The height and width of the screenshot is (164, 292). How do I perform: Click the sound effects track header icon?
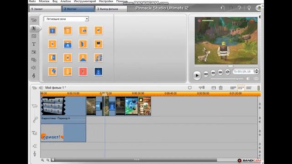[x=35, y=146]
